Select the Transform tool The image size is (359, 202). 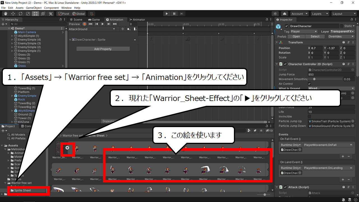click(x=43, y=13)
